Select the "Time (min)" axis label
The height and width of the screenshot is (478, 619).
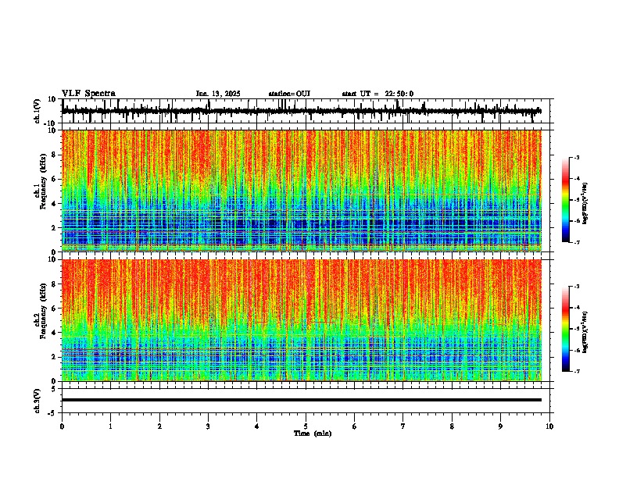313,433
